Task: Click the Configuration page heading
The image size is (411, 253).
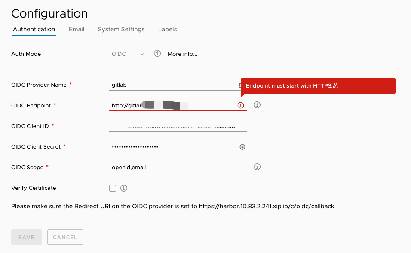Action: tap(49, 14)
